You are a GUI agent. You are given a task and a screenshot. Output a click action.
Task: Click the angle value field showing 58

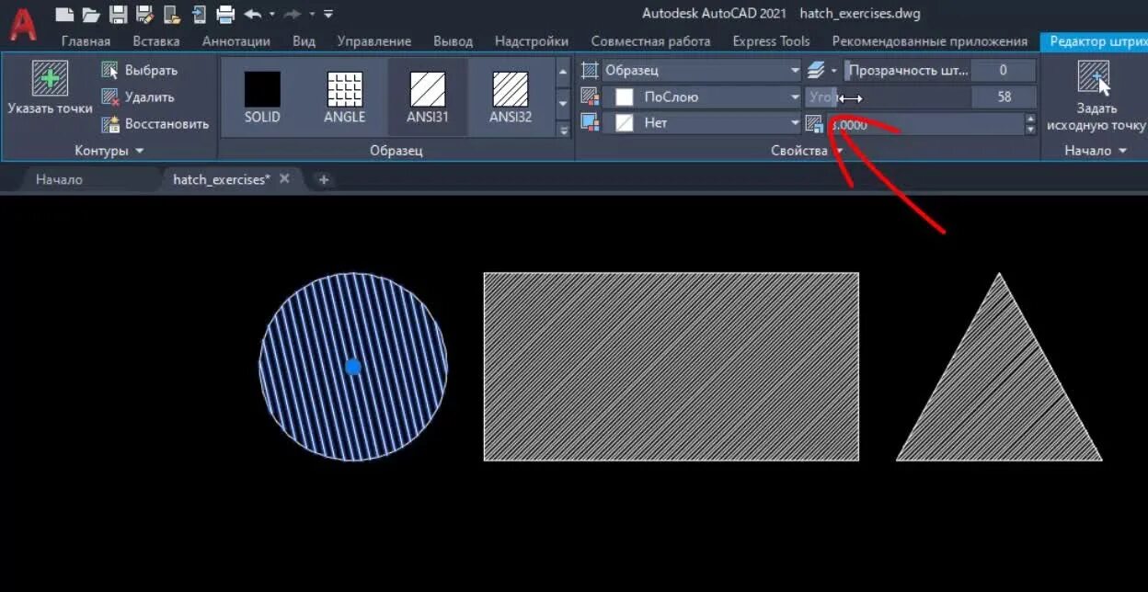1004,97
